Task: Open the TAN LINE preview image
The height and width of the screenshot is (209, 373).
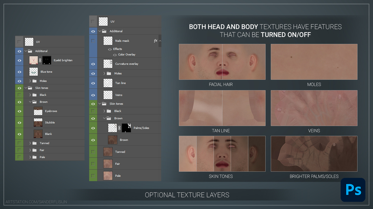Action: pos(222,108)
